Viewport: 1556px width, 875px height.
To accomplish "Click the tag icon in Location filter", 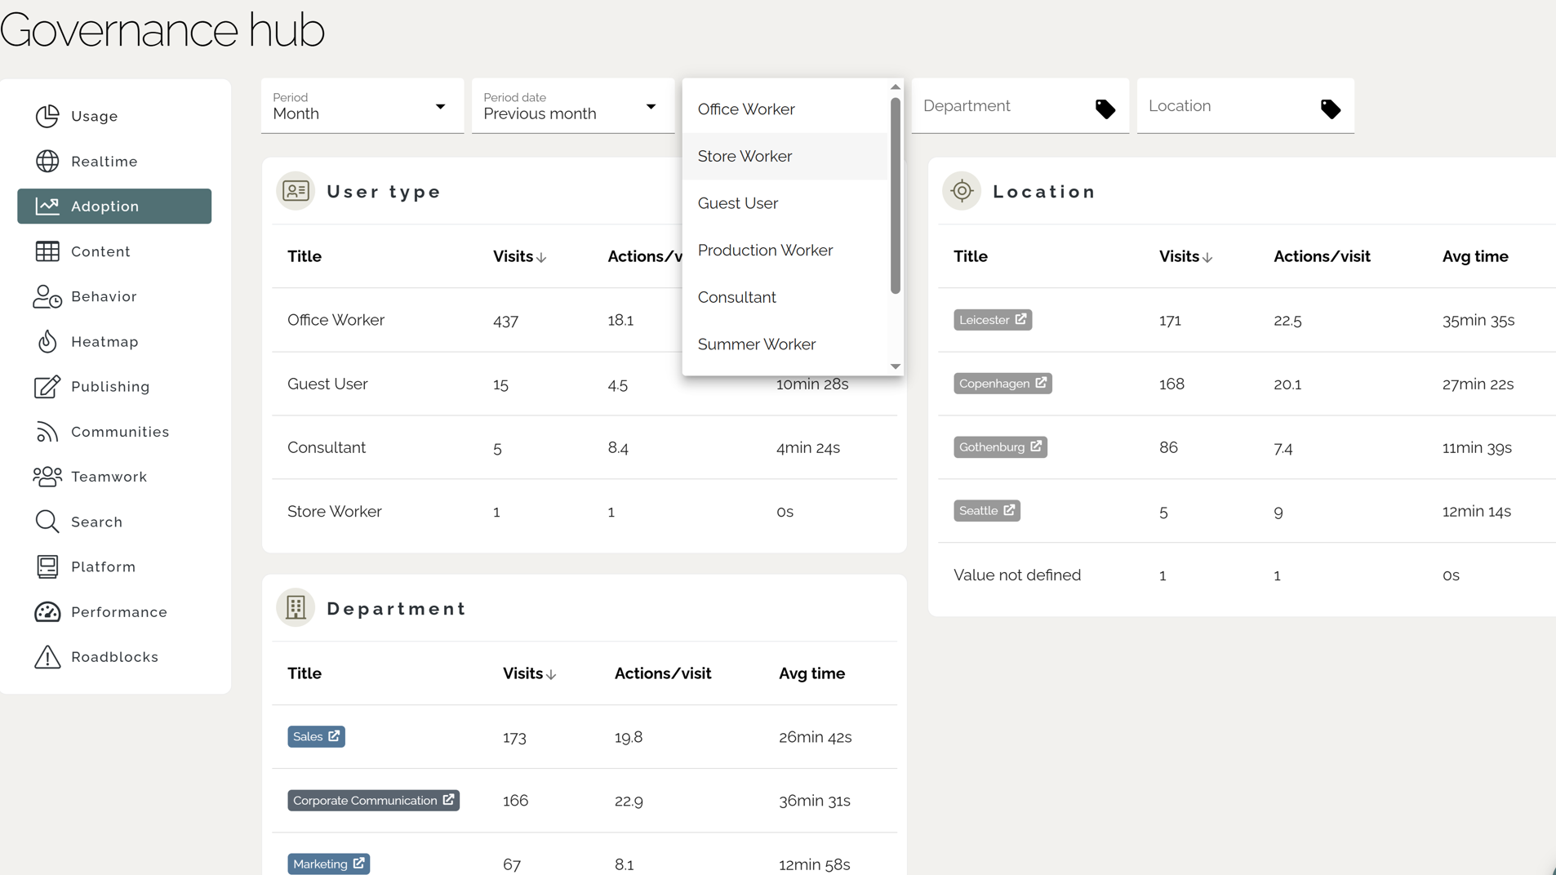I will [x=1331, y=109].
